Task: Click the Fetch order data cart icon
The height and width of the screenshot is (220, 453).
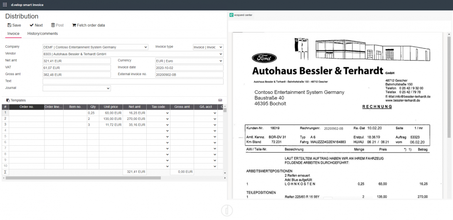Action: (x=74, y=25)
